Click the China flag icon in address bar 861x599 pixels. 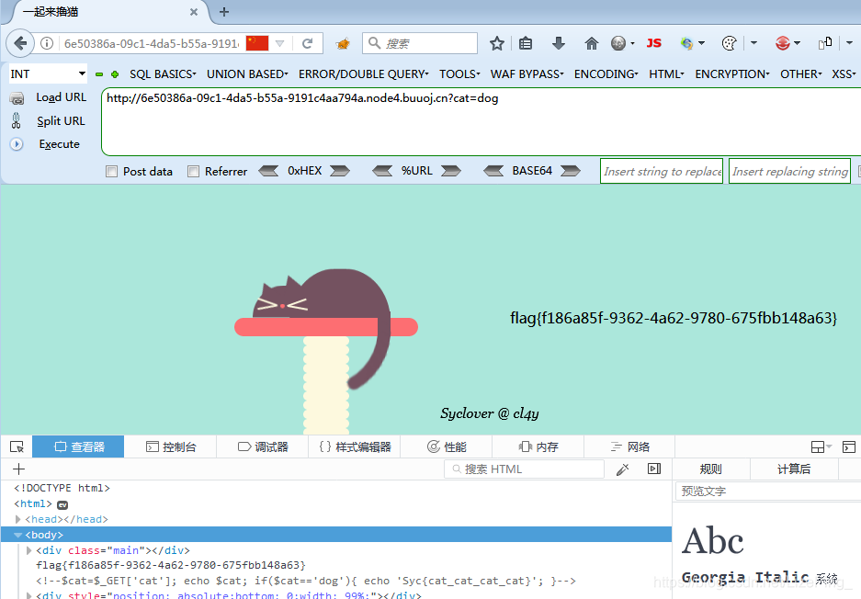[x=257, y=43]
